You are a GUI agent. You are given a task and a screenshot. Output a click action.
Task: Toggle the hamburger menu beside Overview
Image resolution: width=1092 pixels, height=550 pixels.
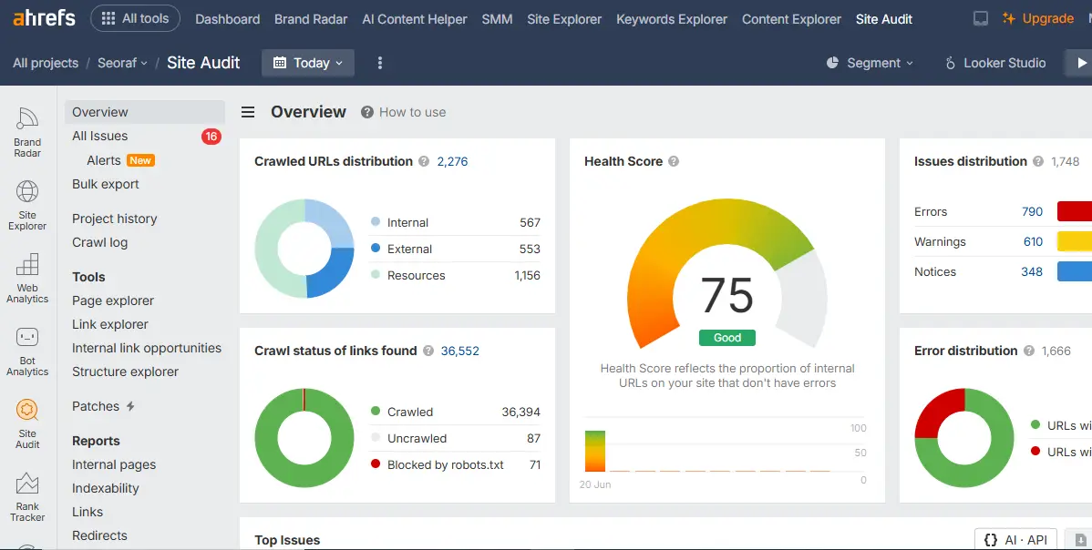[248, 112]
